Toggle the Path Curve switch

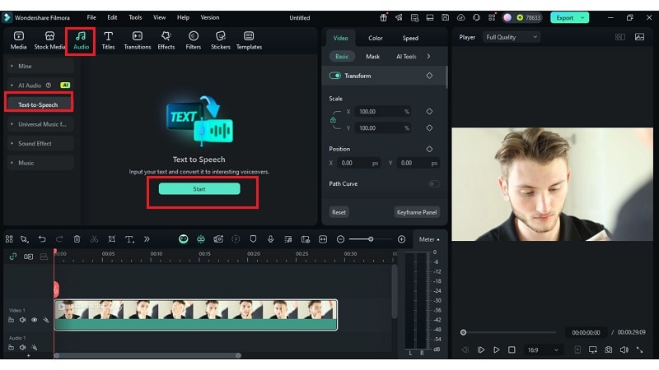[434, 183]
